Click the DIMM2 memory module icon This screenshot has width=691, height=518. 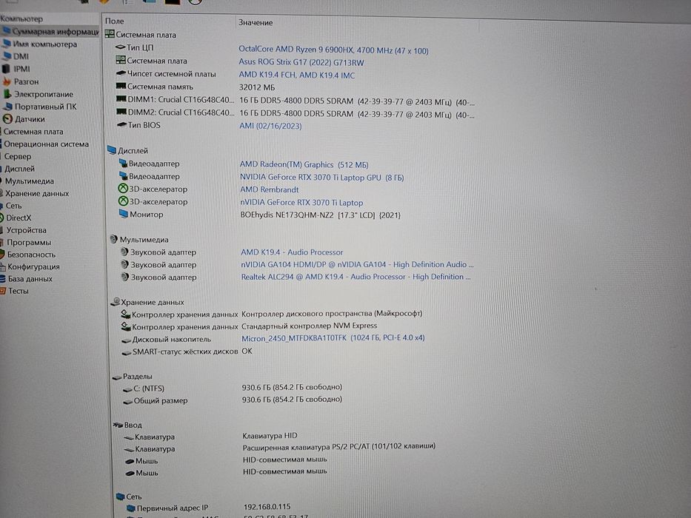[x=121, y=112]
